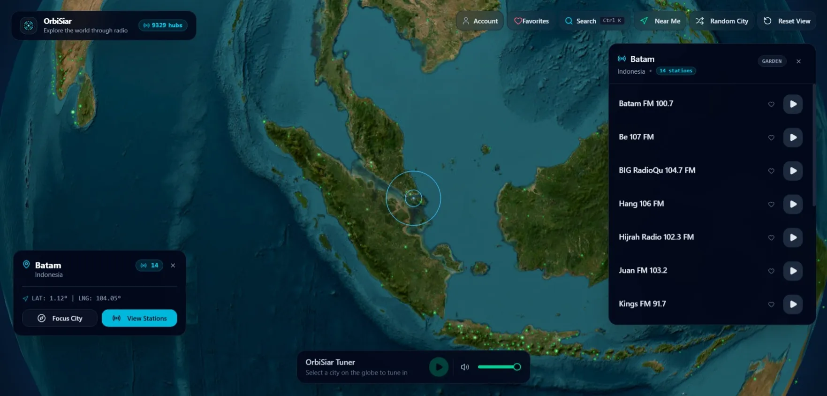The width and height of the screenshot is (827, 396).
Task: Favorite Hang 106 FM with heart
Action: click(x=771, y=204)
